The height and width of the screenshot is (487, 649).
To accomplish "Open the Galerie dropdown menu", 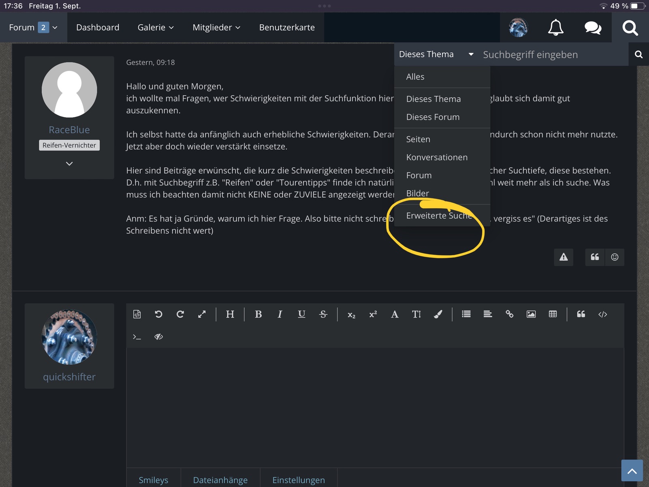I will (x=155, y=28).
